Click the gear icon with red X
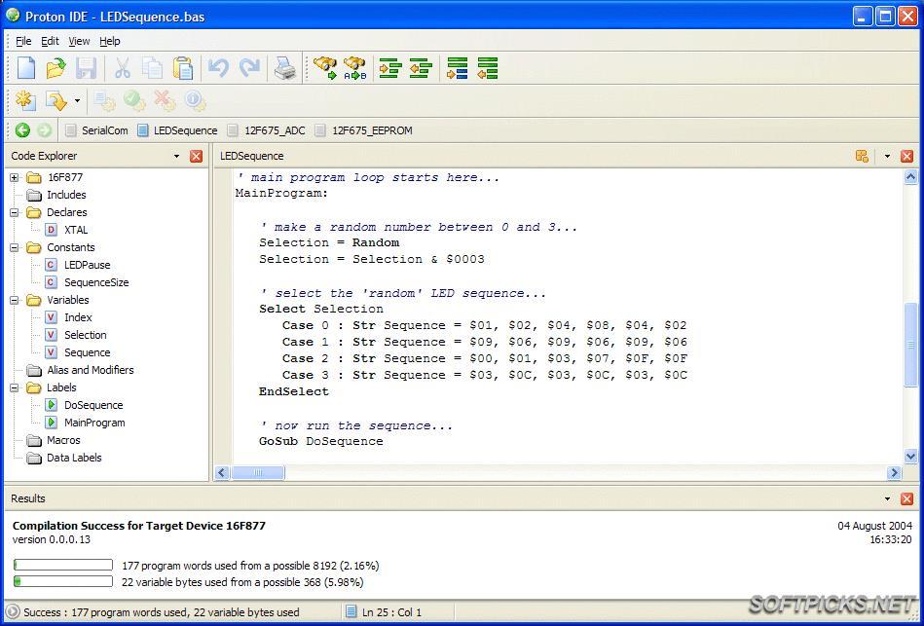 165,101
